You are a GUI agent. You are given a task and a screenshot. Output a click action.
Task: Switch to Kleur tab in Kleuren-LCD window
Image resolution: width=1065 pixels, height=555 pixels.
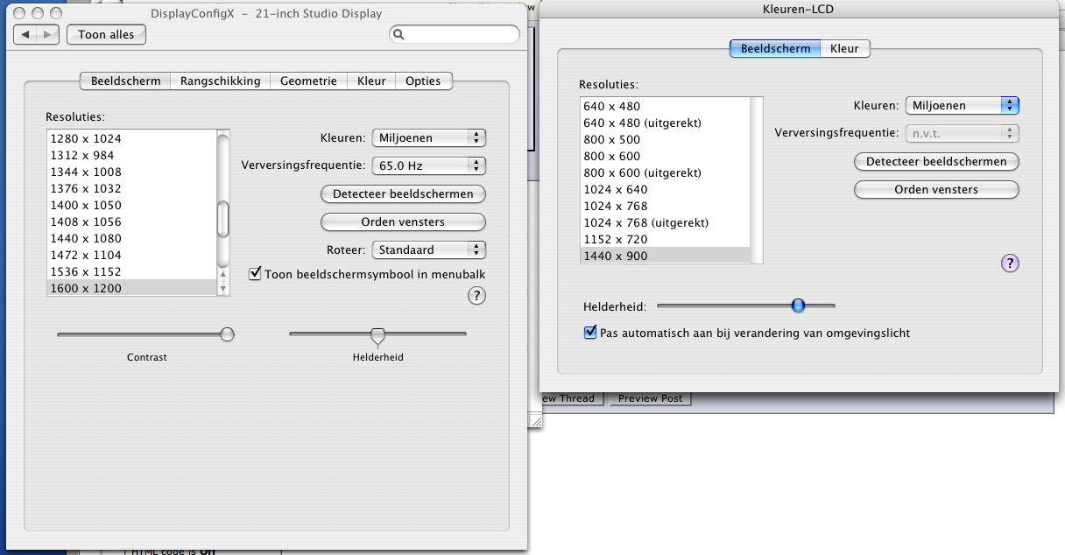point(845,48)
